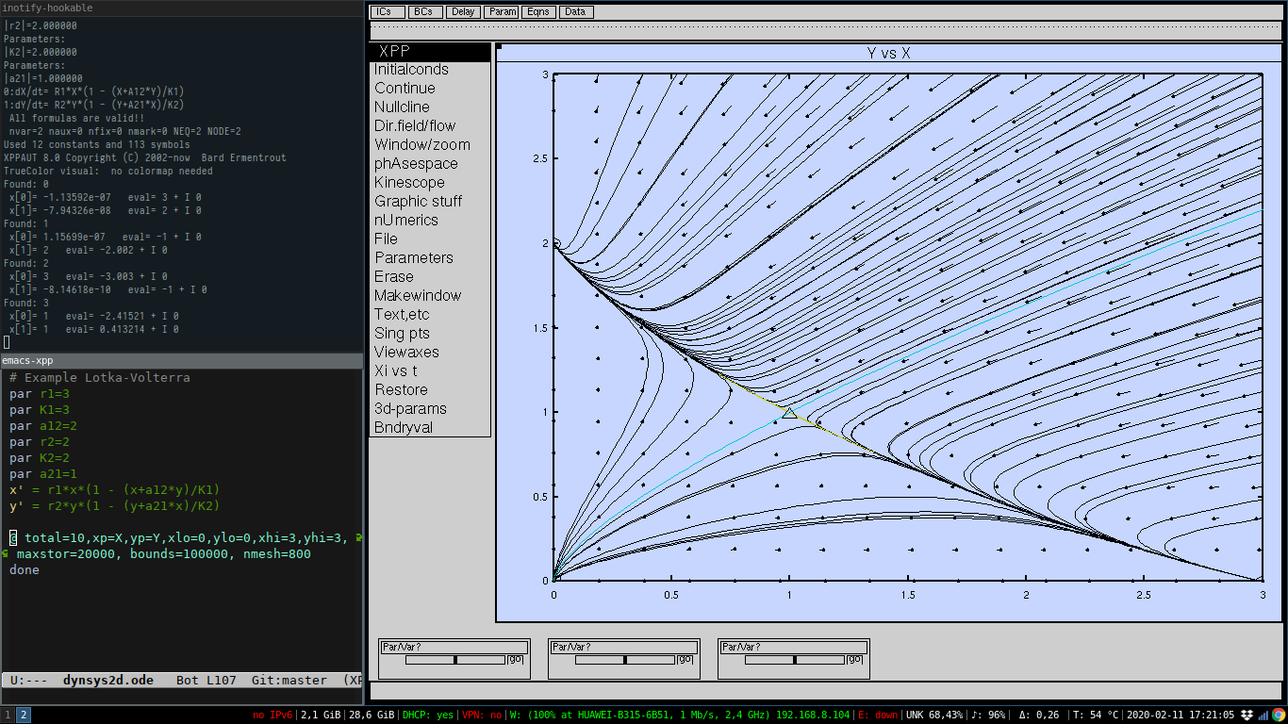Select the Continue menu entry

(430, 89)
